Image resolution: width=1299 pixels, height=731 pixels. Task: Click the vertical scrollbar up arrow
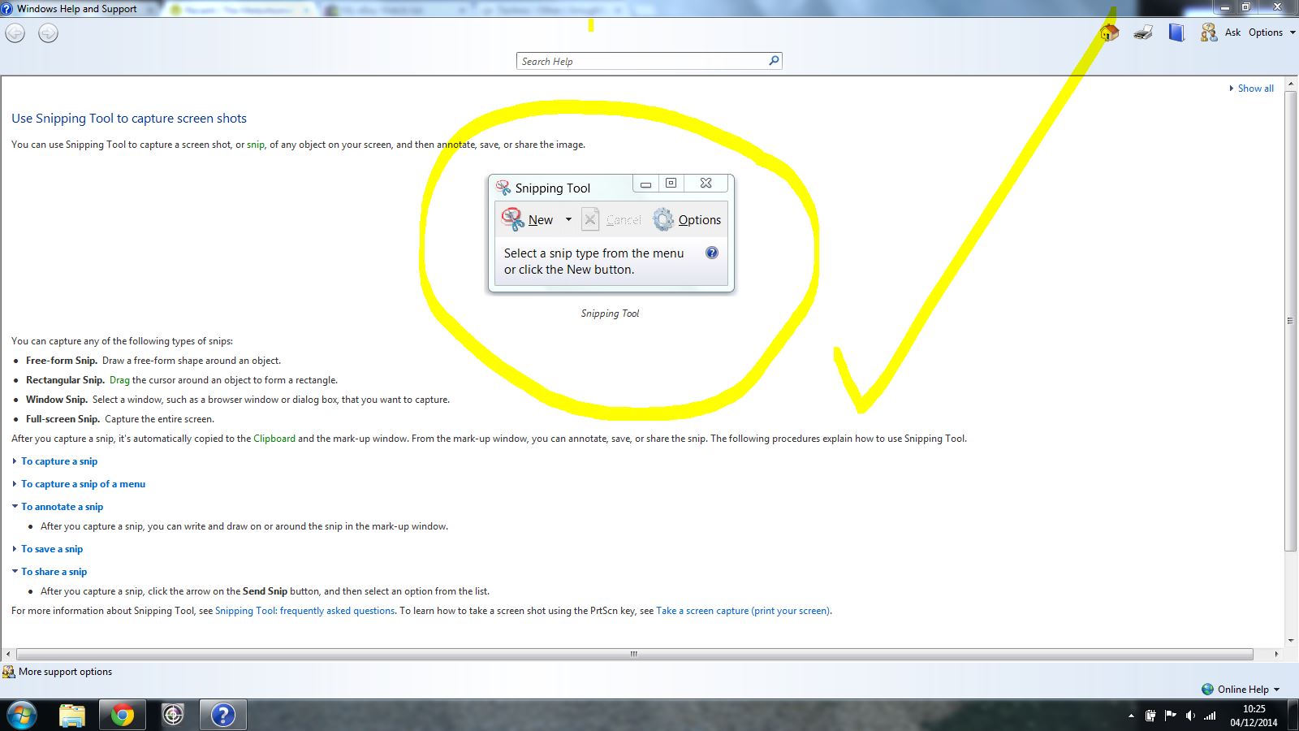pyautogui.click(x=1290, y=84)
